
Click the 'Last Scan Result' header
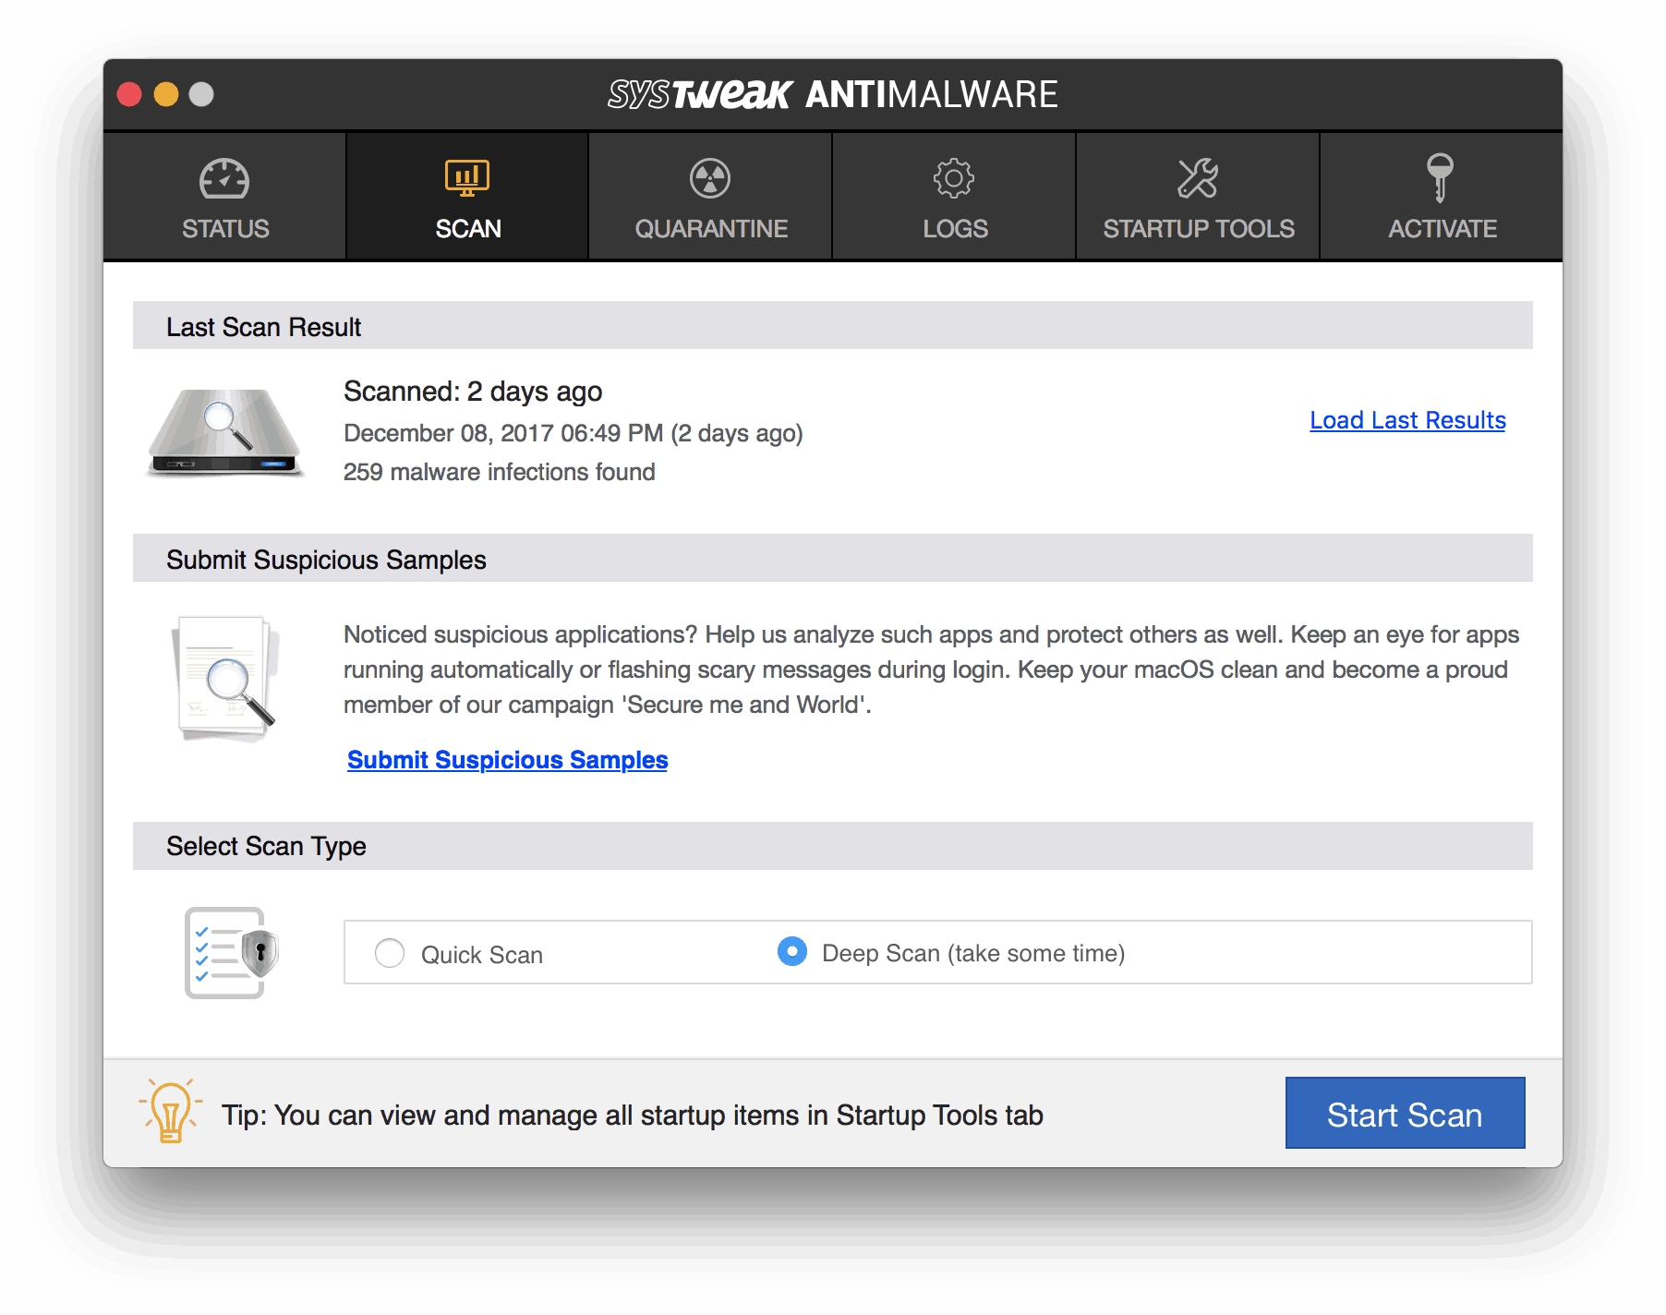[x=263, y=327]
